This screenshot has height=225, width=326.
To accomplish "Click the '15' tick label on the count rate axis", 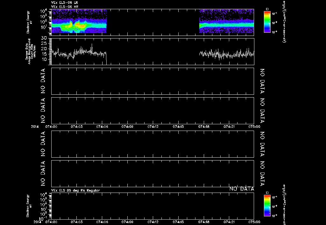I will click(44, 54).
